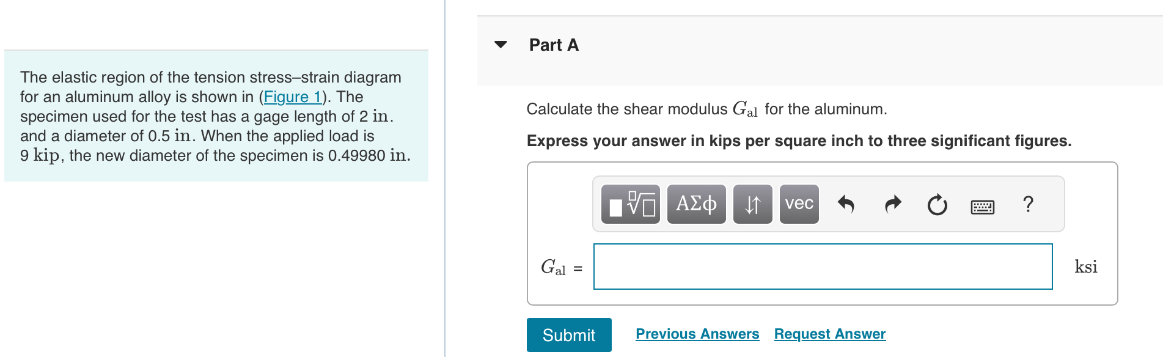Open Figure 1 from the problem statement
The width and height of the screenshot is (1163, 357).
pos(292,97)
